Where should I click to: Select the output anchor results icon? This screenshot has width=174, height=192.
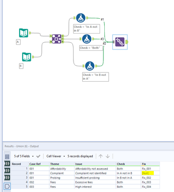(x=7, y=186)
